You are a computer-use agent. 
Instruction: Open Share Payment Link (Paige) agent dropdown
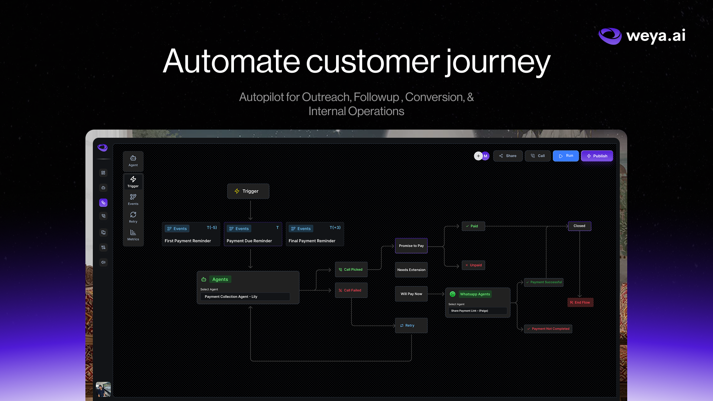(478, 311)
